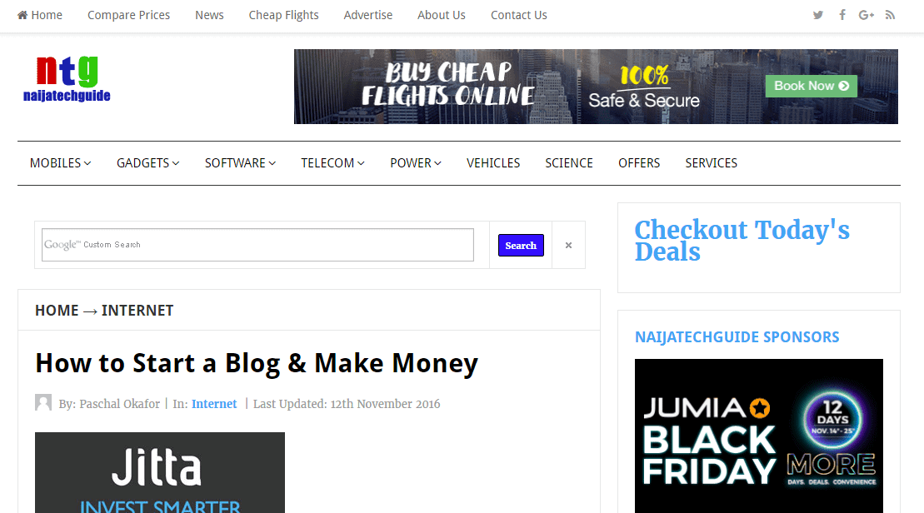Viewport: 924px width, 513px height.
Task: Click the naijatechguide logo
Action: (67, 79)
